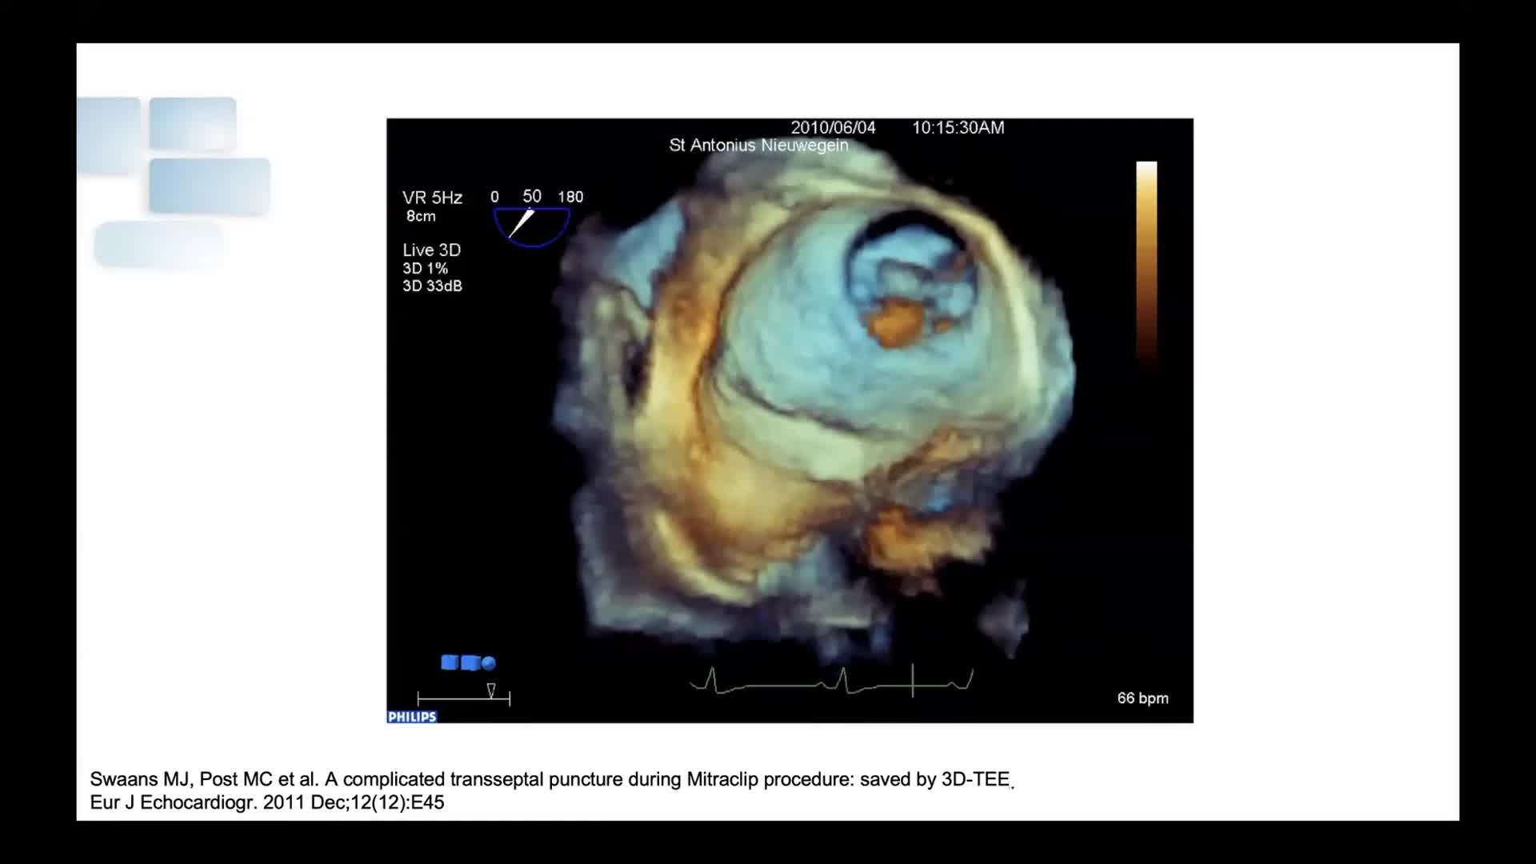Click the vertical marker on ECG trace
1536x864 pixels.
[913, 680]
